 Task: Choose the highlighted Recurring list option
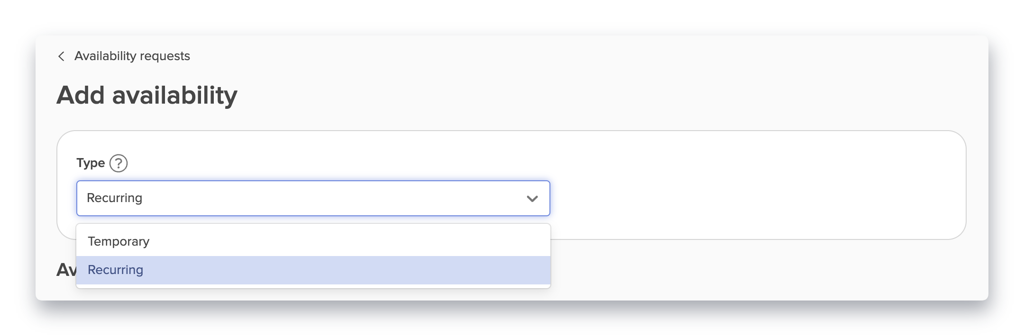coord(115,270)
